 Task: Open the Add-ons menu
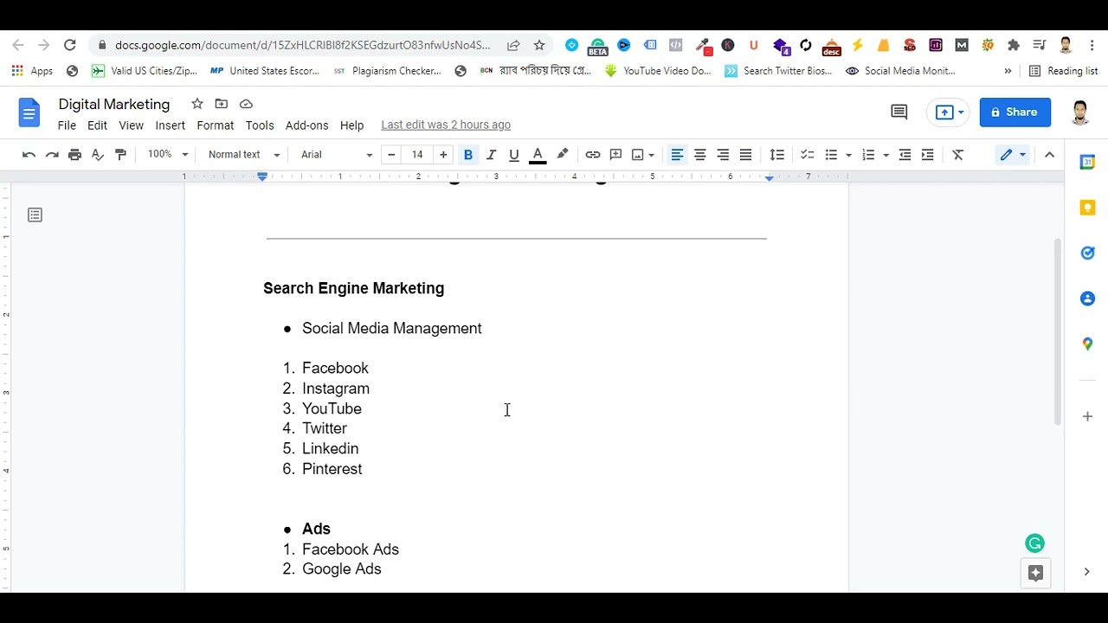(306, 125)
